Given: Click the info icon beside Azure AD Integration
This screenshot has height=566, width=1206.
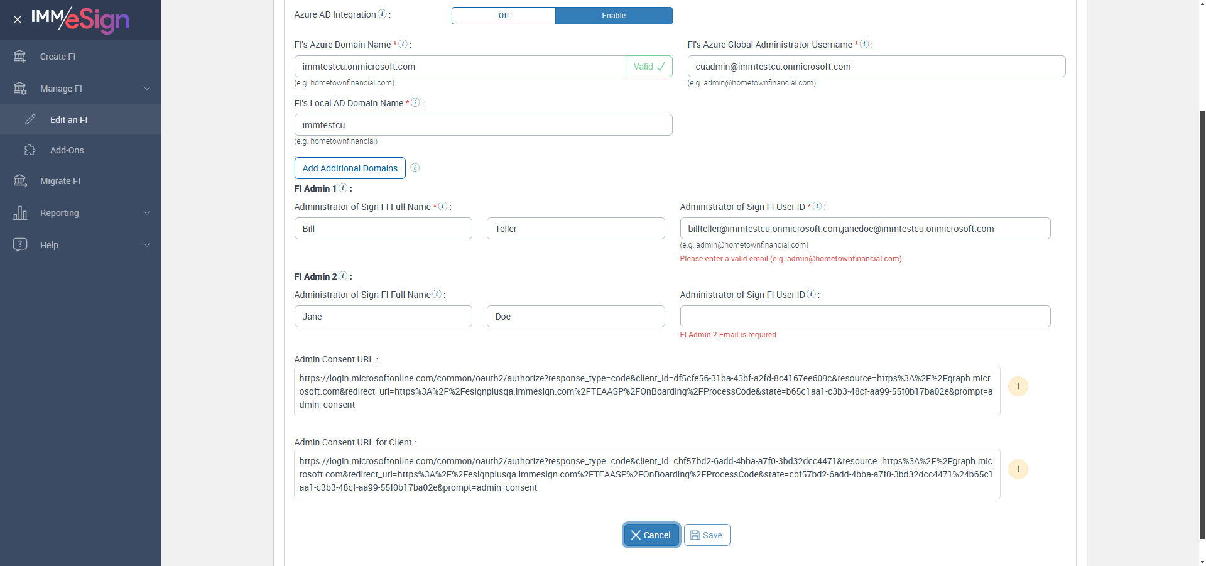Looking at the screenshot, I should click(x=382, y=14).
